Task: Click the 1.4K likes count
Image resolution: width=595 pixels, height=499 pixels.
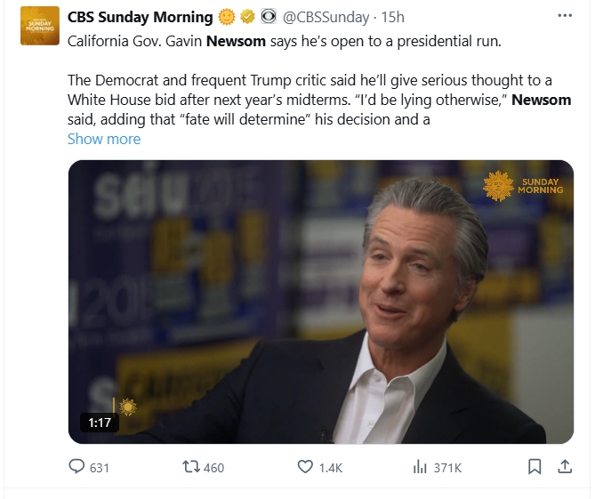Action: pos(331,467)
